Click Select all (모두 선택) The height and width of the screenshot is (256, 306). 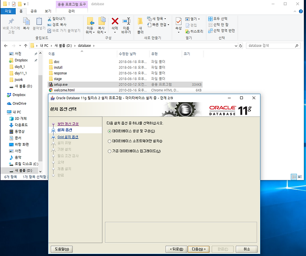pyautogui.click(x=218, y=19)
